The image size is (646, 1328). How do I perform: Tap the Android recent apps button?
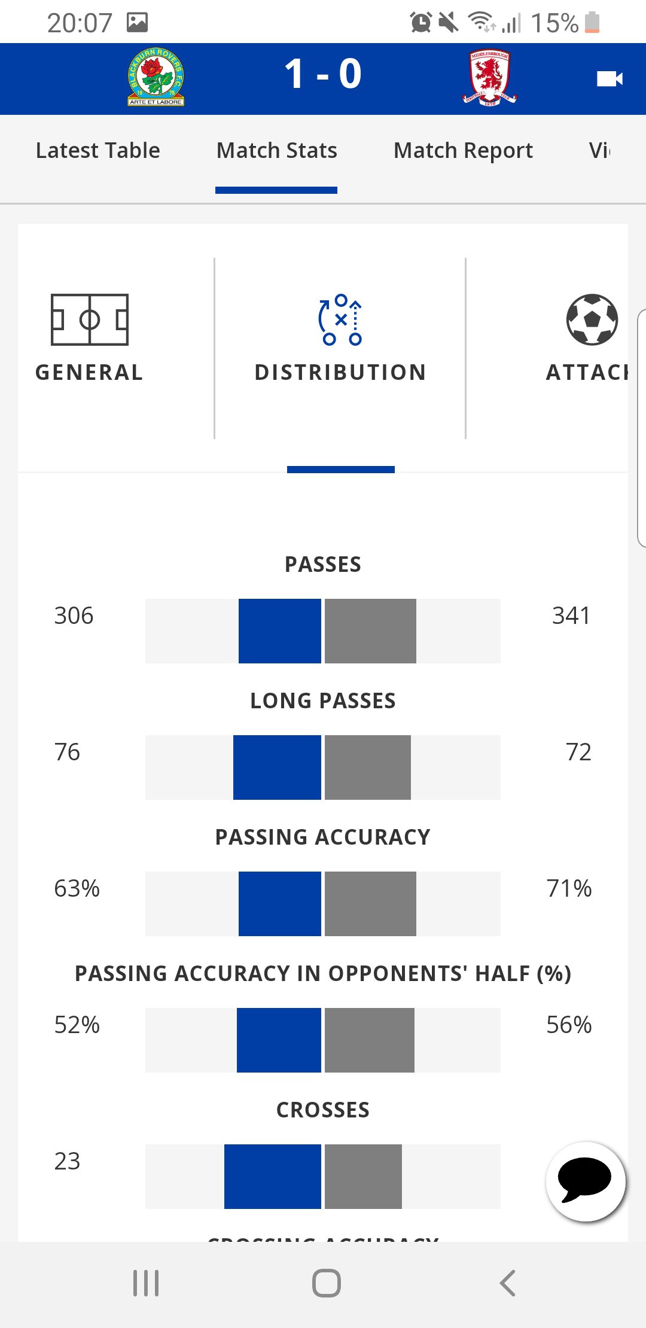pyautogui.click(x=146, y=1283)
